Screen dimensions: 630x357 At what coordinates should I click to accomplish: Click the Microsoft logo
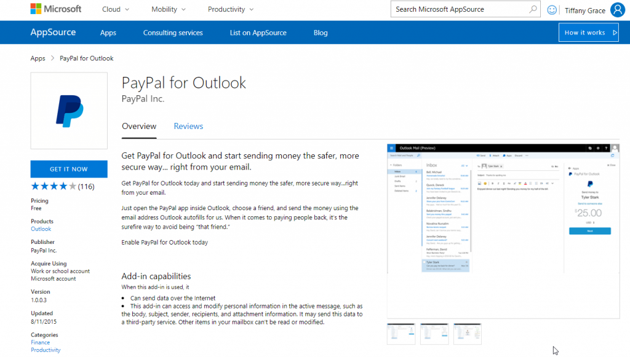[56, 9]
